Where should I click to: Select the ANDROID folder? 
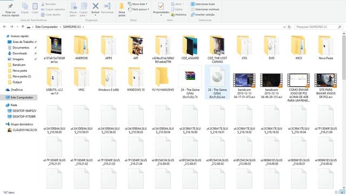pos(82,48)
